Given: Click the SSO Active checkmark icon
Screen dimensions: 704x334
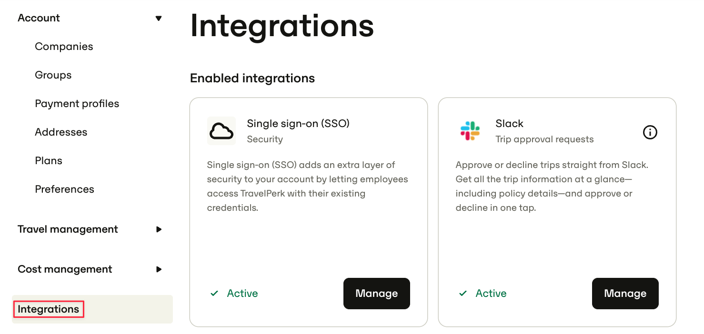Looking at the screenshot, I should pyautogui.click(x=214, y=294).
